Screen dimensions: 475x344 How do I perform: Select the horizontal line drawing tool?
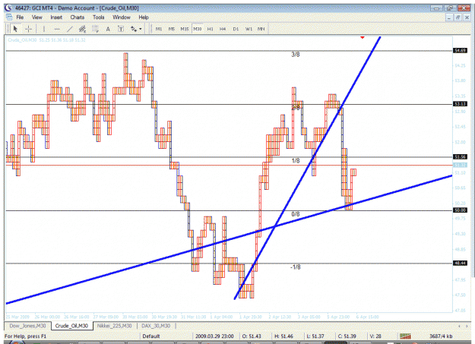click(x=57, y=29)
